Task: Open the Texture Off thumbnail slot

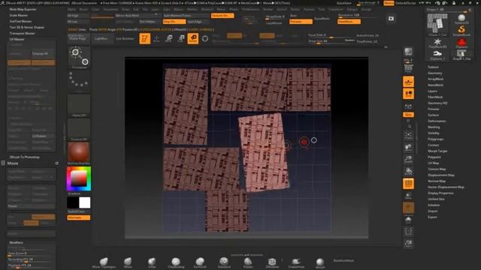Action: [x=79, y=130]
